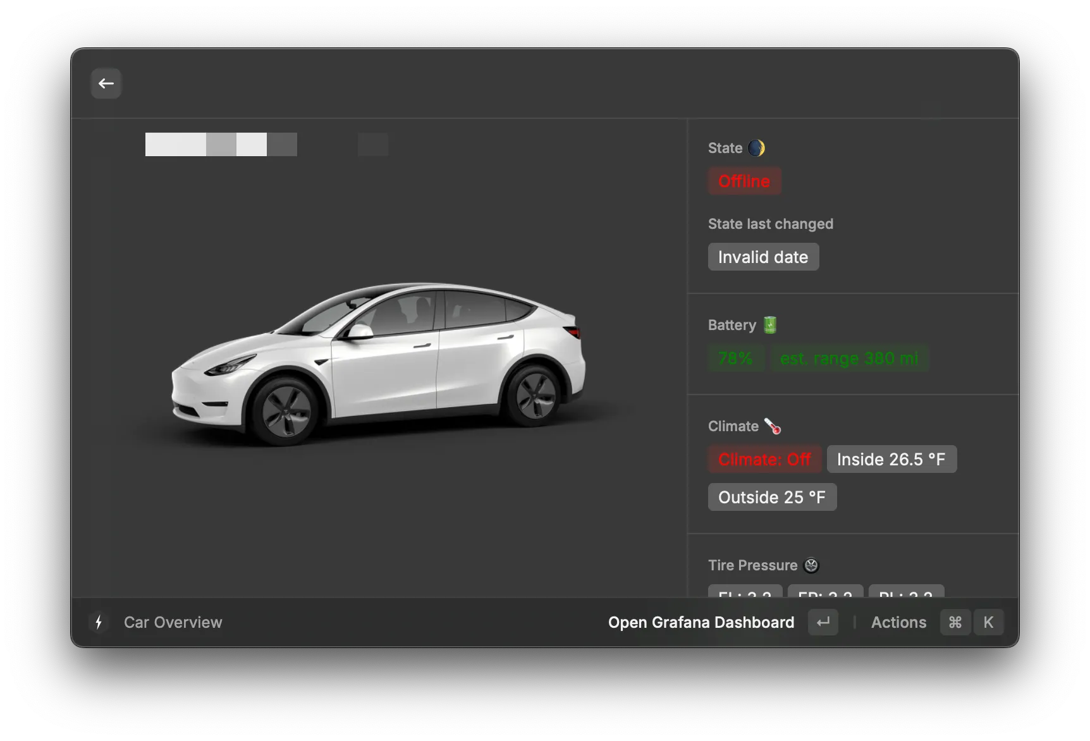Screen dimensions: 1090x741
Task: Click the moon icon beside State
Action: pyautogui.click(x=756, y=148)
